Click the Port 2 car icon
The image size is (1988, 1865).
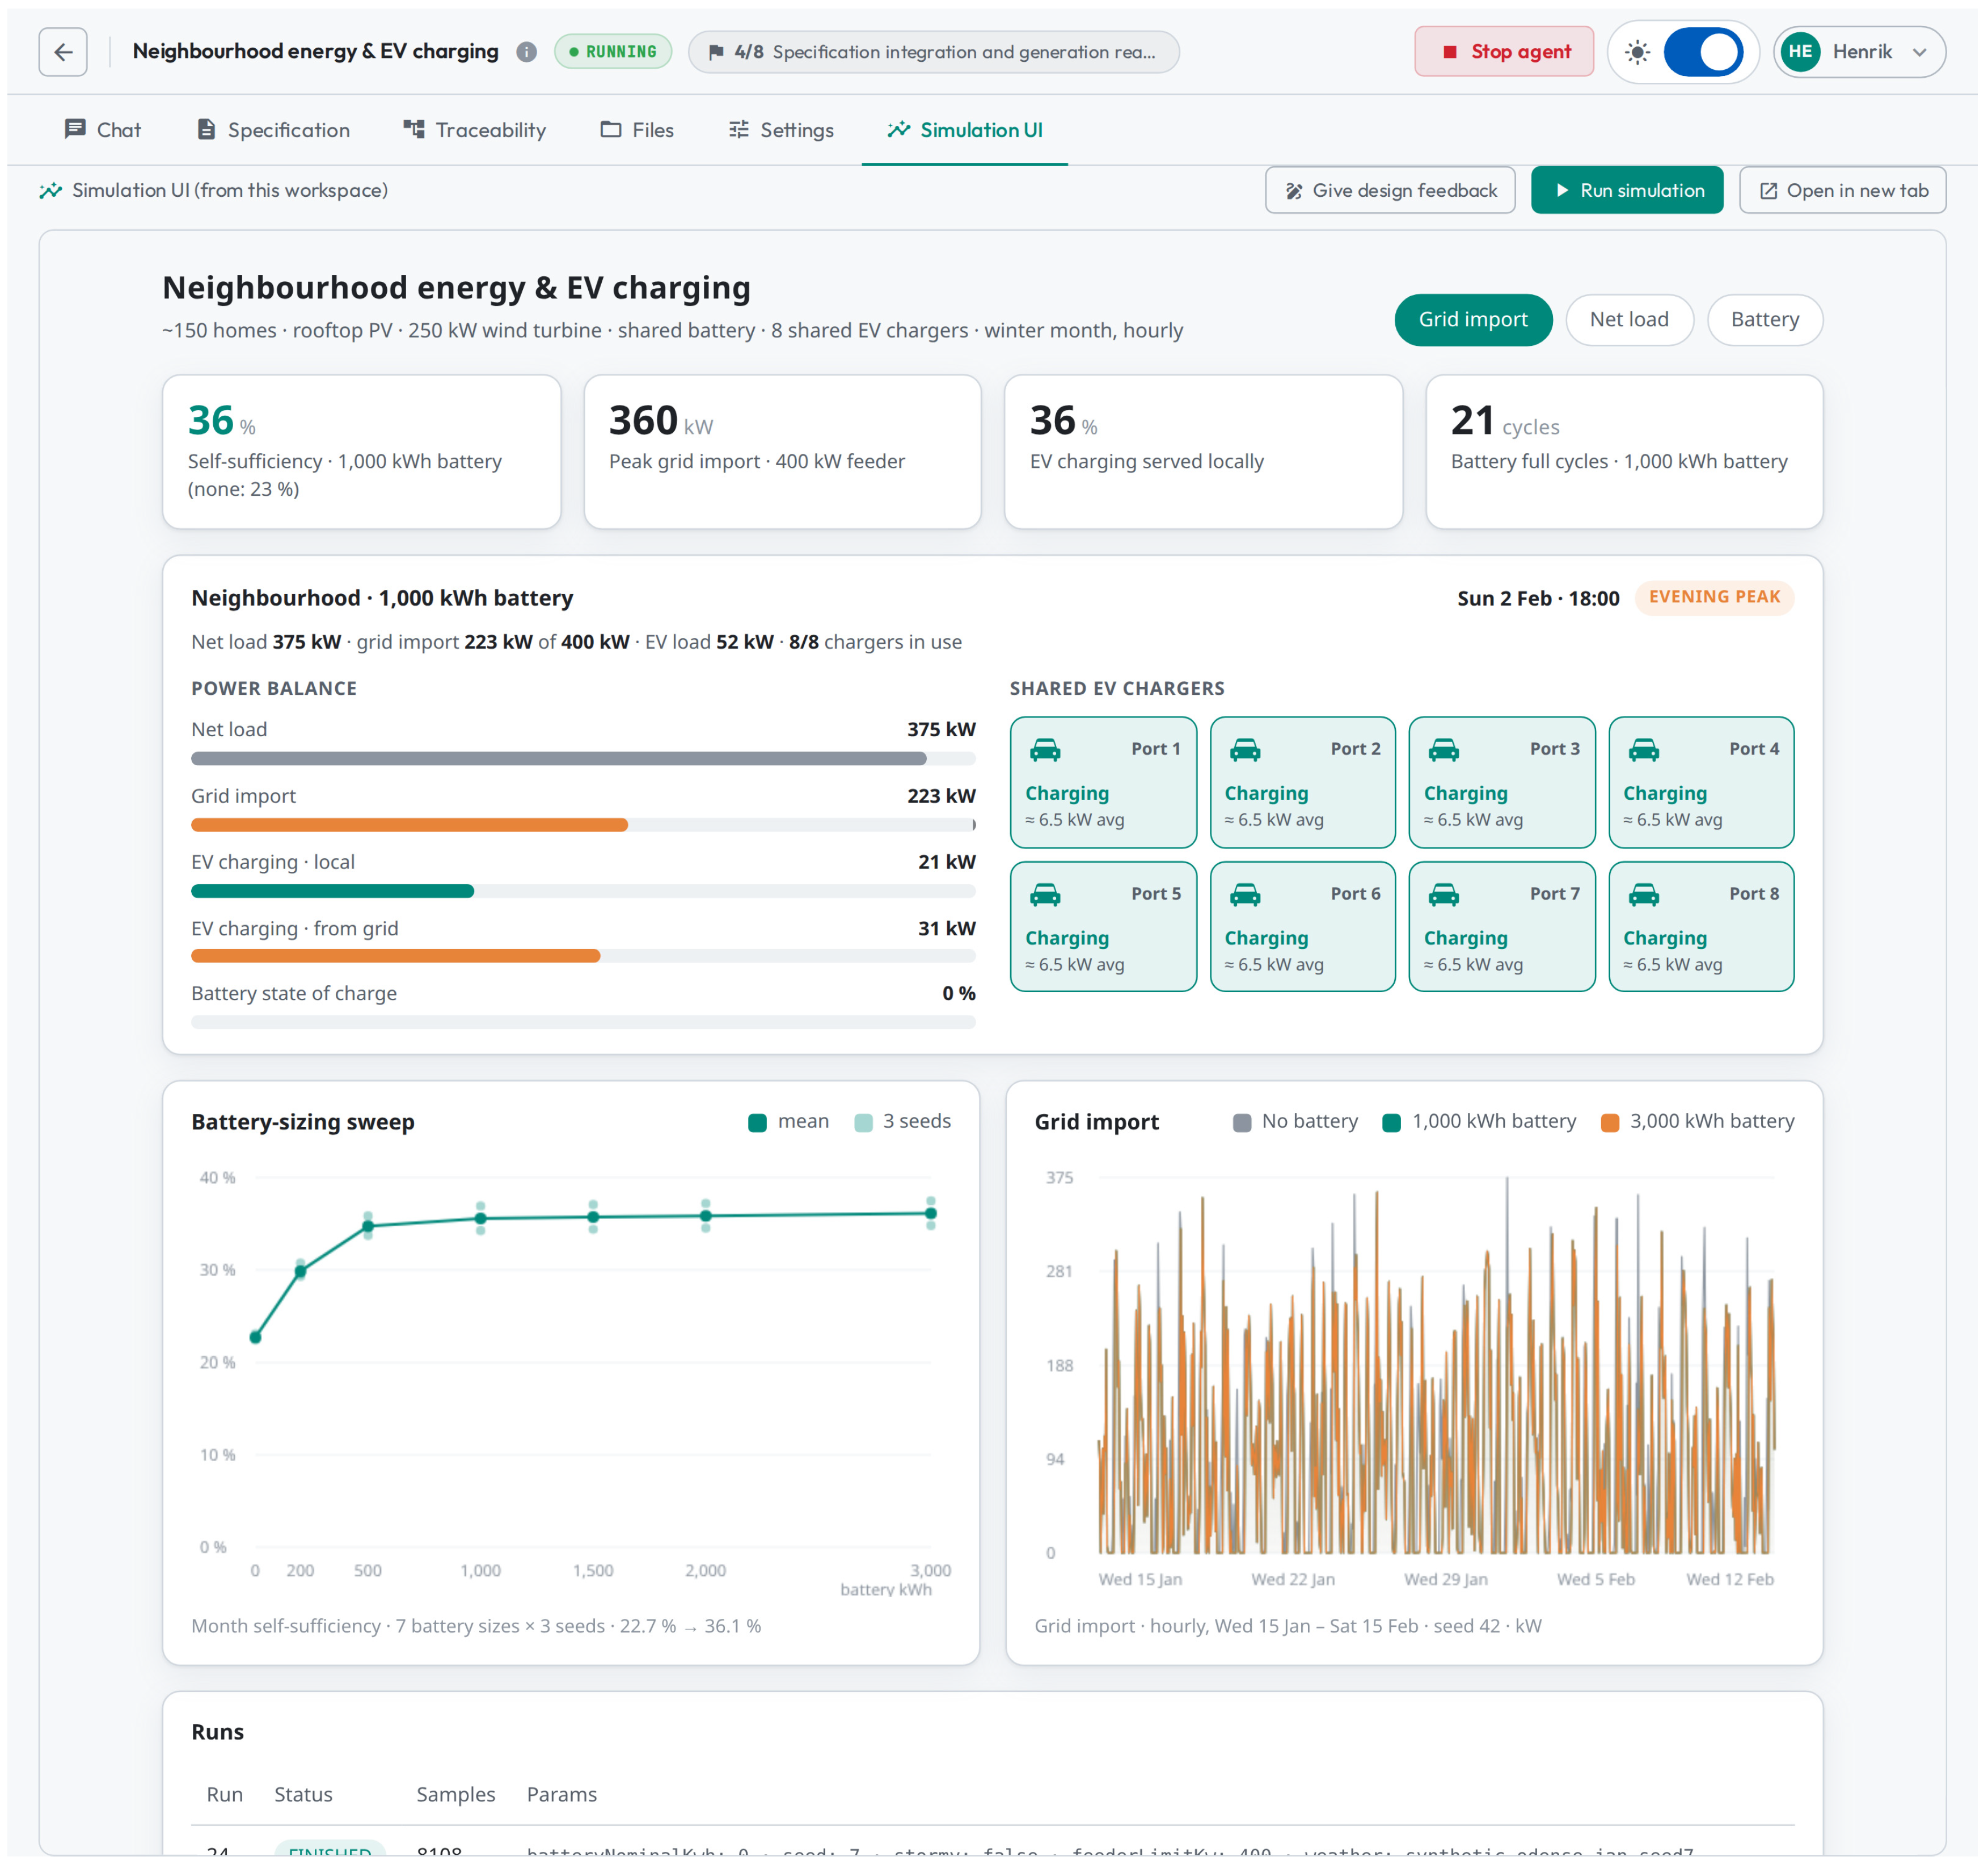tap(1245, 750)
